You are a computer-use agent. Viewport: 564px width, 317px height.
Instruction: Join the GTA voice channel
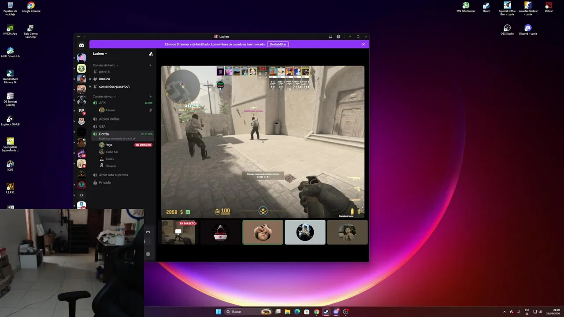pos(122,126)
